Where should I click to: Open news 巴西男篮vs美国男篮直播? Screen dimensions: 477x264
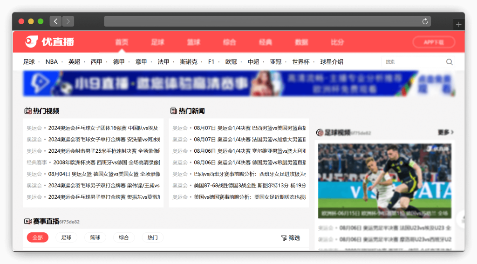(250, 128)
